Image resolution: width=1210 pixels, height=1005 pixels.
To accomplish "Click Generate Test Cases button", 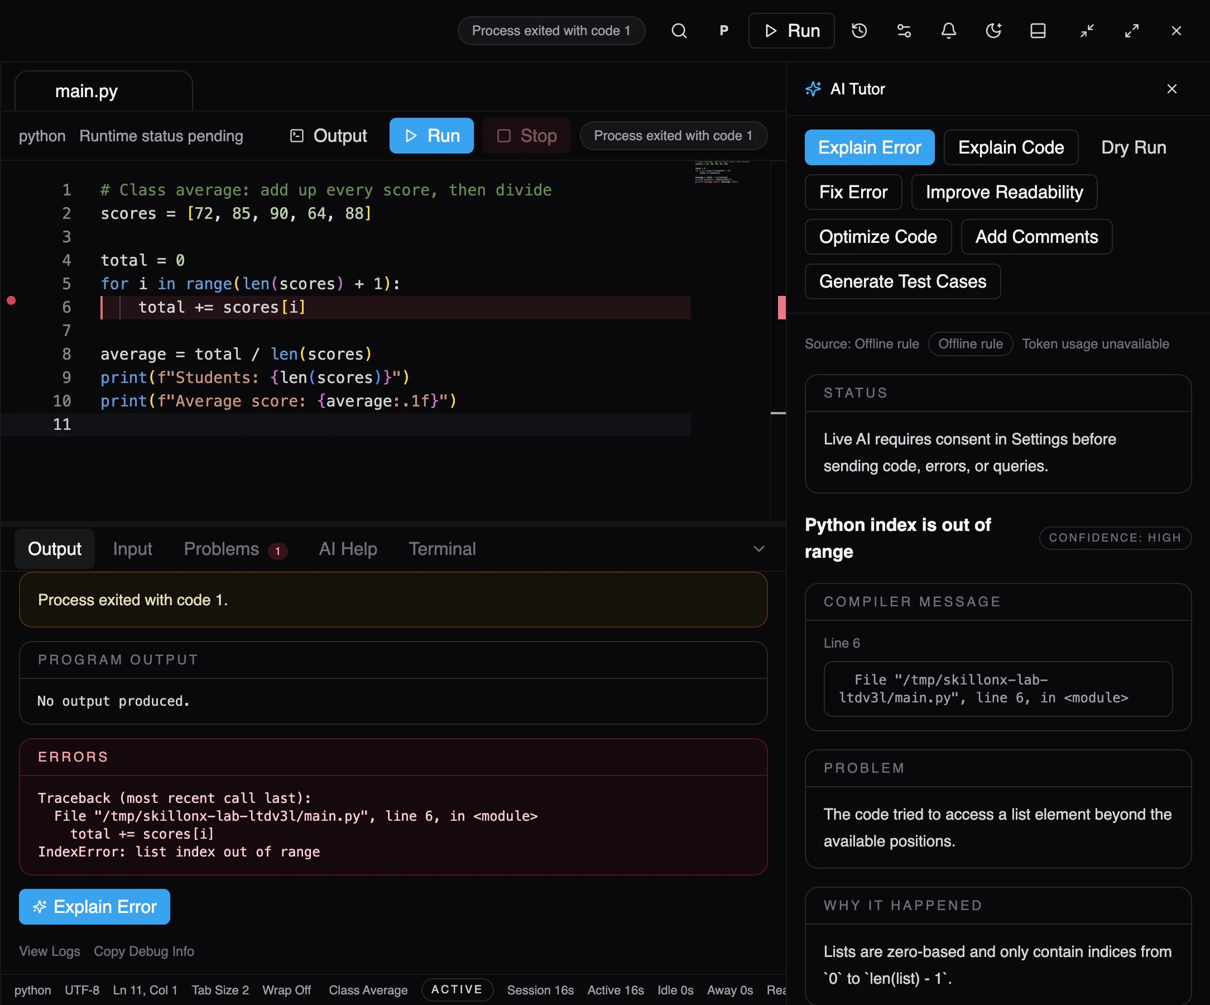I will [902, 281].
